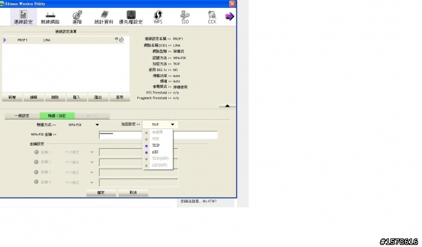Open key 3 十六進位 format dropdown
The height and width of the screenshot is (247, 422).
click(92, 173)
